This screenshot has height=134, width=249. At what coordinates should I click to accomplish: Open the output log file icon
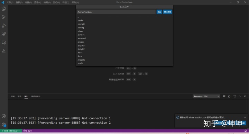pyautogui.click(x=234, y=96)
